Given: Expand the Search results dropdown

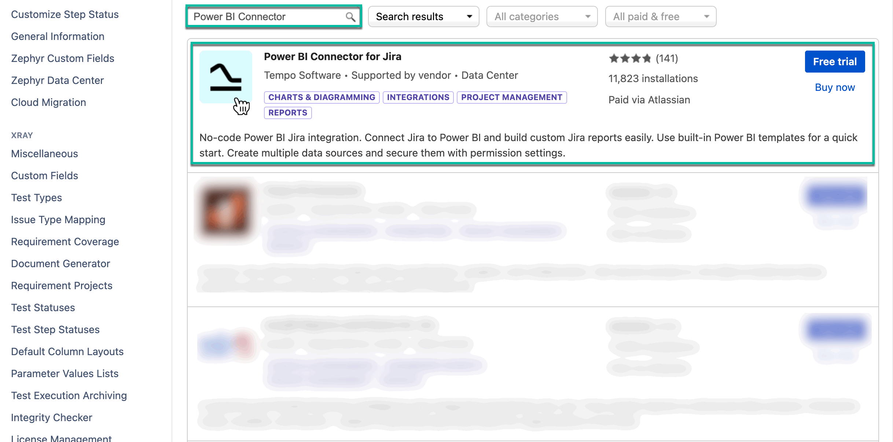Looking at the screenshot, I should (423, 17).
